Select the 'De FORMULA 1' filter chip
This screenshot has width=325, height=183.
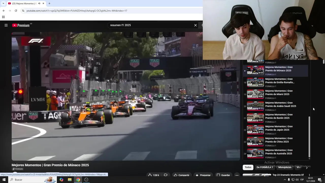pyautogui.click(x=265, y=167)
